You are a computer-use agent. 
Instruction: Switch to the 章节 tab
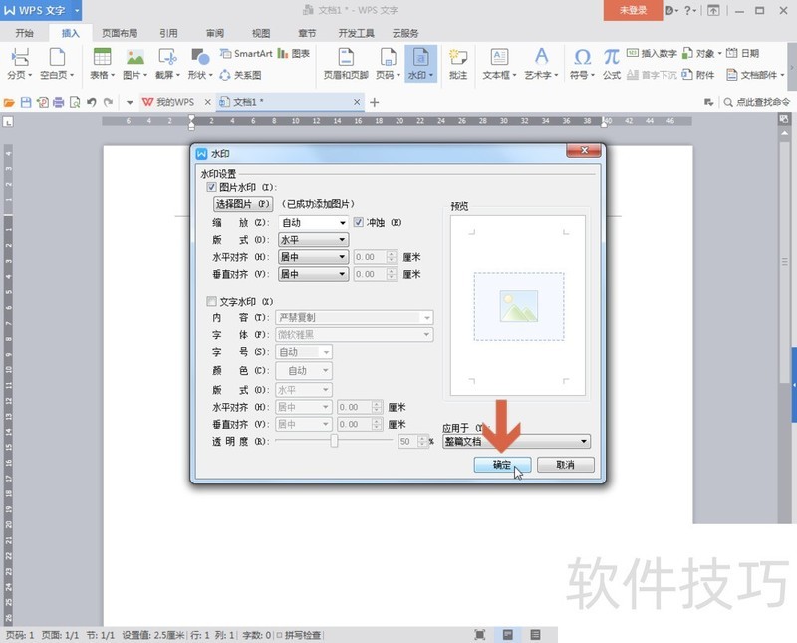pyautogui.click(x=307, y=33)
